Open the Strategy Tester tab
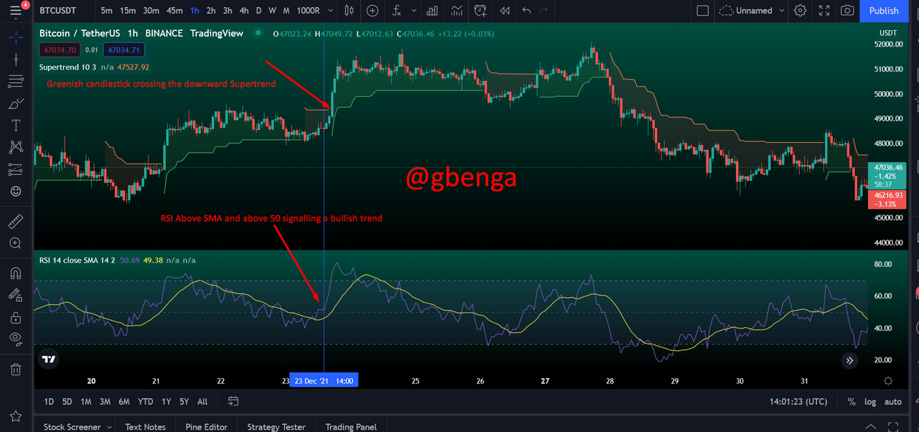The image size is (919, 432). tap(276, 426)
